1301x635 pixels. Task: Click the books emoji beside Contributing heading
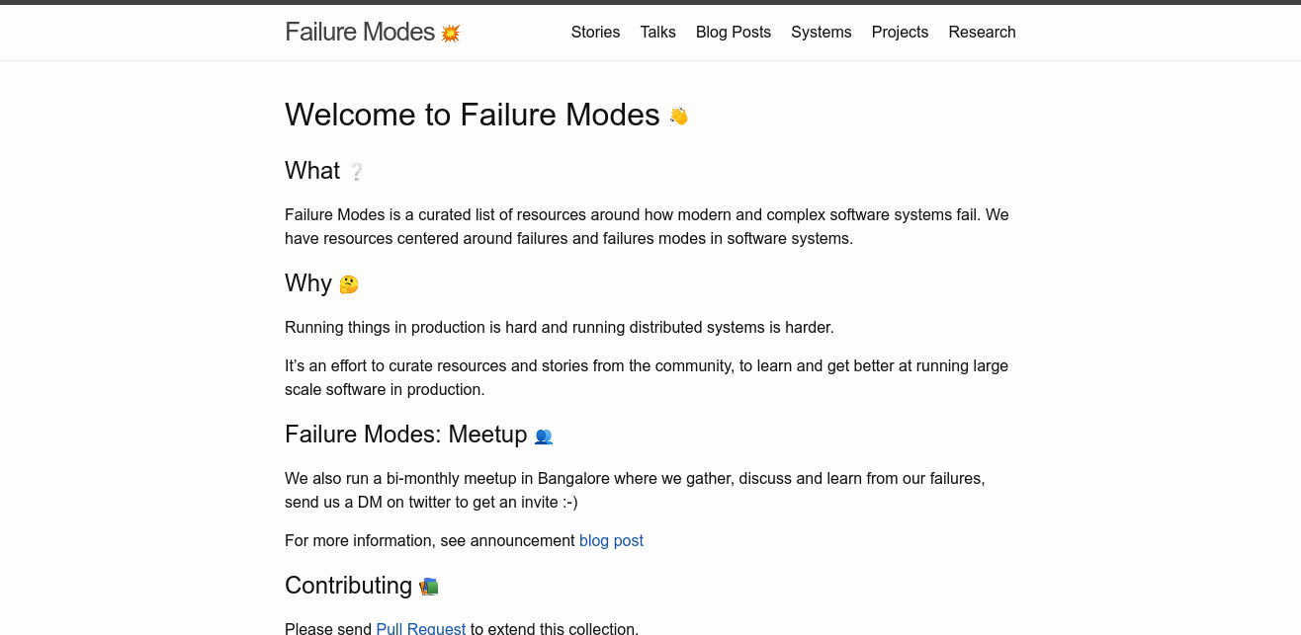coord(429,586)
